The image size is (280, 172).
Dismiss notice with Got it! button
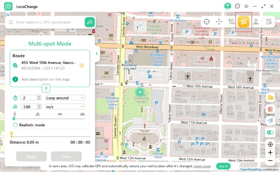[223, 166]
